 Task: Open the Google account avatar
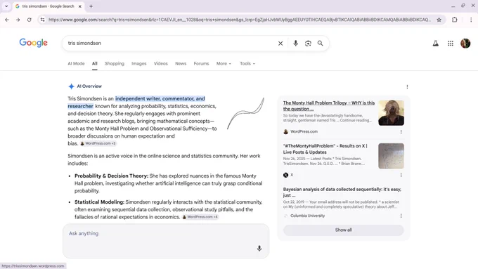(x=465, y=44)
